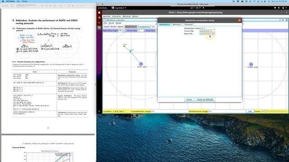Click the Preview zoom in icon
289x162 pixels.
coord(51,6)
